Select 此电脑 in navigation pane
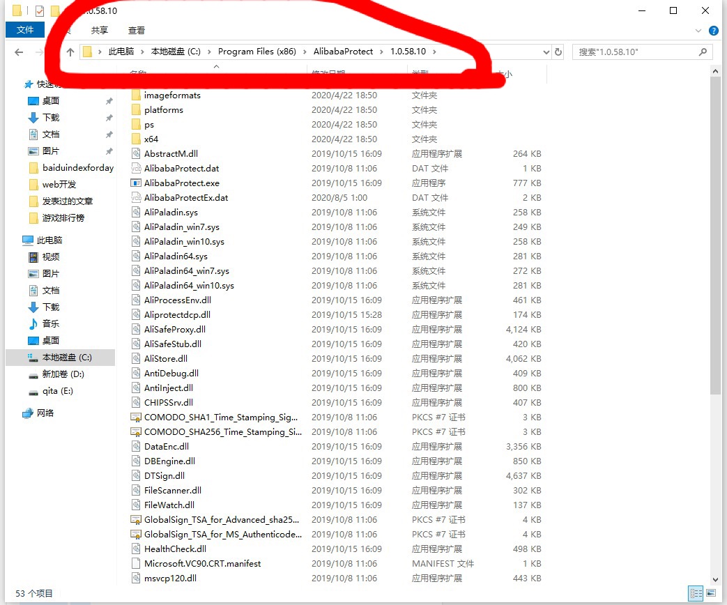The width and height of the screenshot is (727, 605). coord(49,240)
